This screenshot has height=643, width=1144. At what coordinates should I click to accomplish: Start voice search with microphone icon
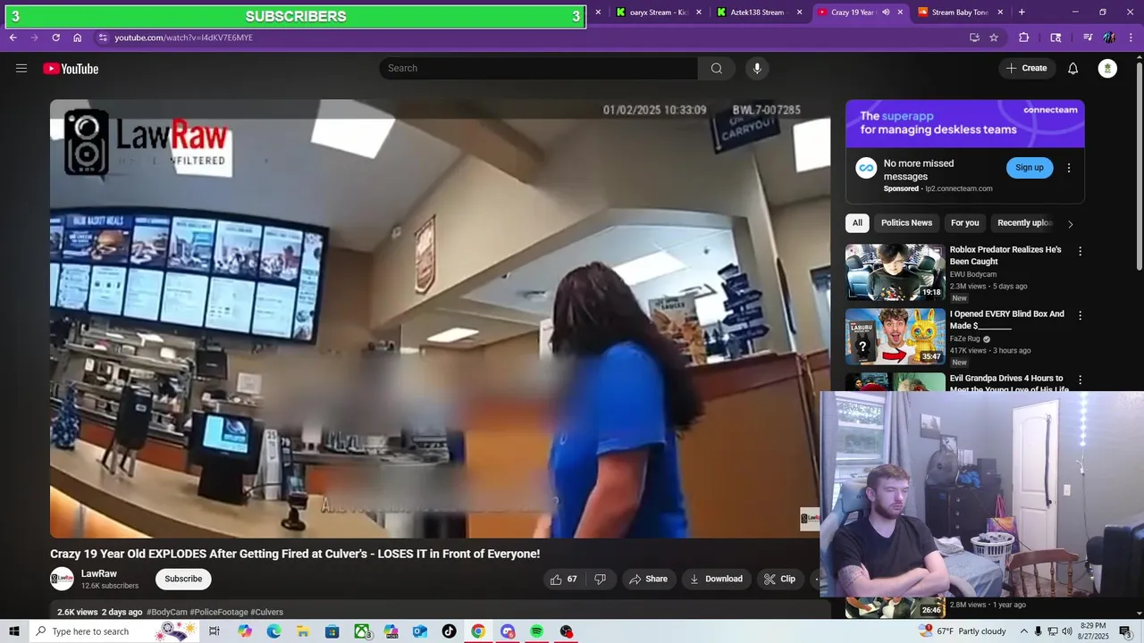pyautogui.click(x=757, y=69)
